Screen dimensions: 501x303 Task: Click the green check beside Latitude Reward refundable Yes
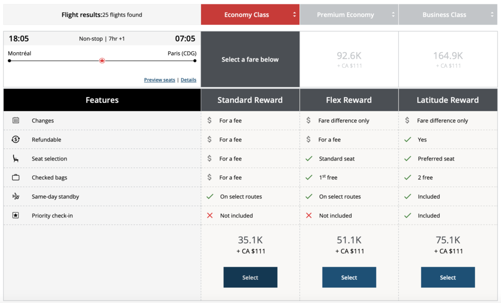click(x=409, y=140)
